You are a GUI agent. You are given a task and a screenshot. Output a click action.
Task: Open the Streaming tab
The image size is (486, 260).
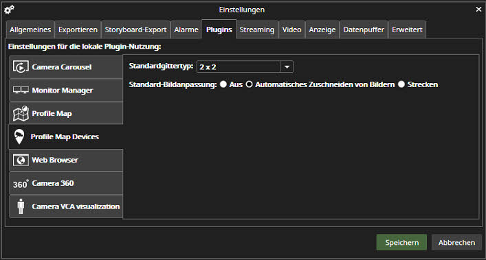(257, 29)
